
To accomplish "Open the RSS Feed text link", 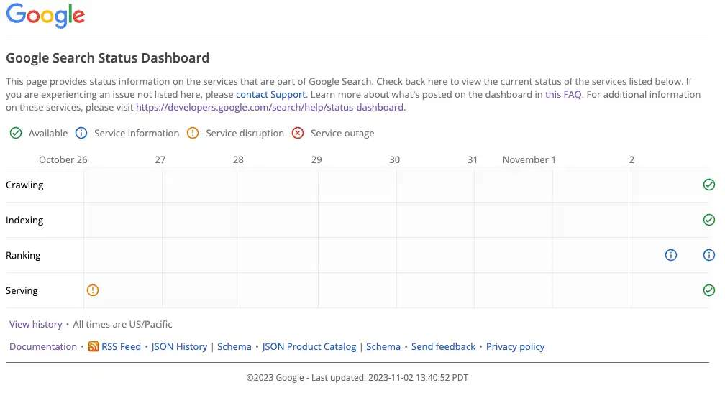I will click(121, 347).
